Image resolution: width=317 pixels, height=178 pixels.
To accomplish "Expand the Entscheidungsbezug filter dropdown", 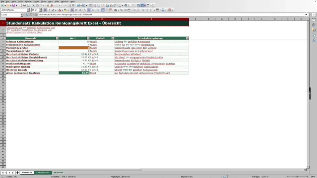I will pyautogui.click(x=187, y=38).
